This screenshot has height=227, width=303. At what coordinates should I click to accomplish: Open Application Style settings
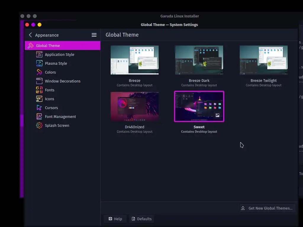tap(63, 54)
